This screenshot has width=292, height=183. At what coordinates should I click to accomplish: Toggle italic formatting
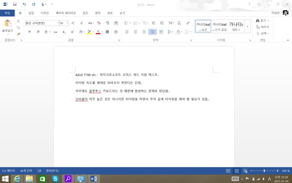[38, 32]
